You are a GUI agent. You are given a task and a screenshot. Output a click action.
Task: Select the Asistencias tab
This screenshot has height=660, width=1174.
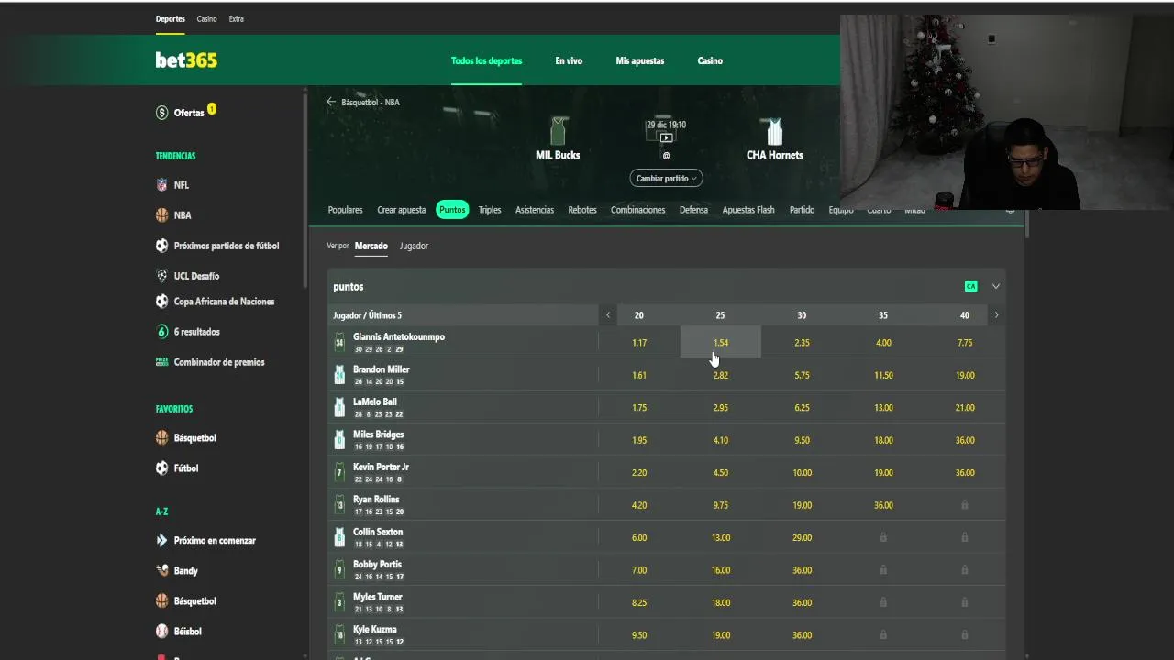tap(535, 210)
